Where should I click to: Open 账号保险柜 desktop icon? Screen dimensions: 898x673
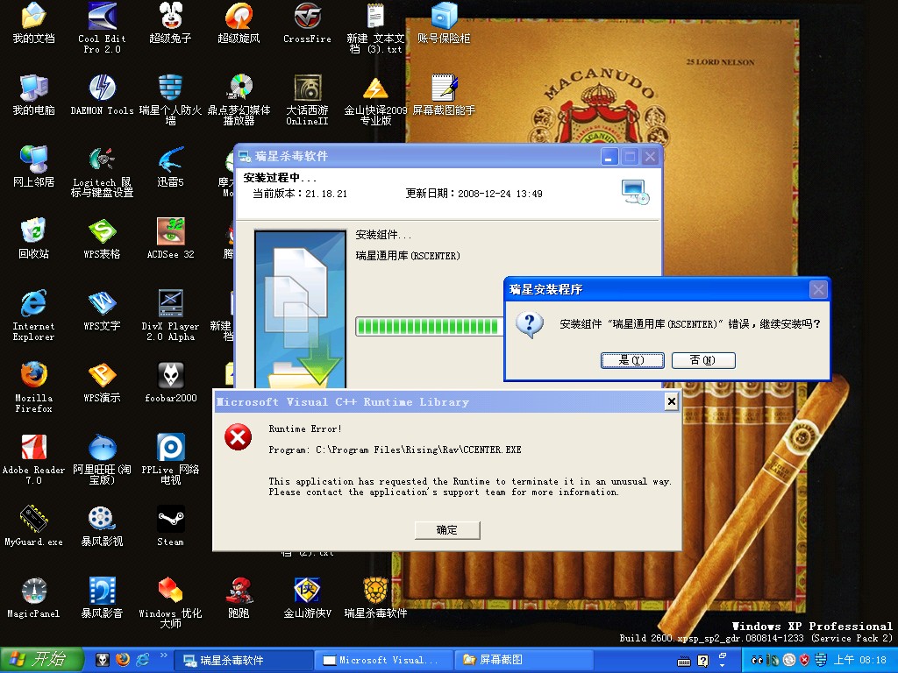pos(444,23)
